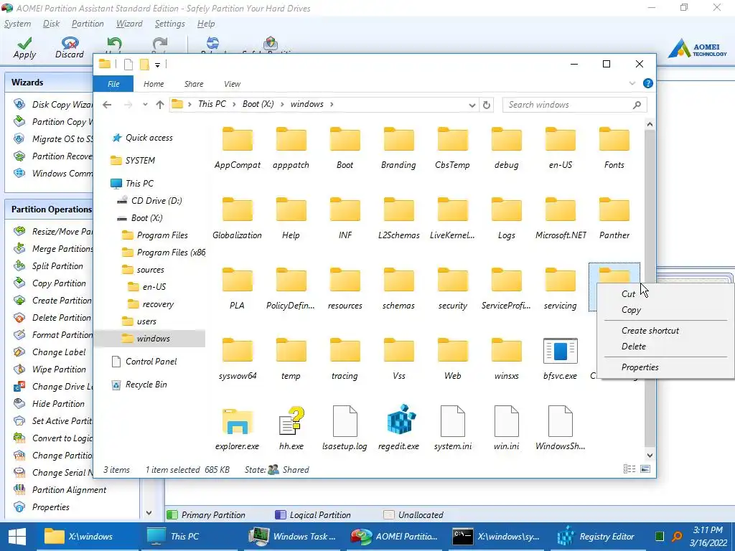Select the recovery folder in navigation tree
Image resolution: width=735 pixels, height=551 pixels.
[158, 304]
